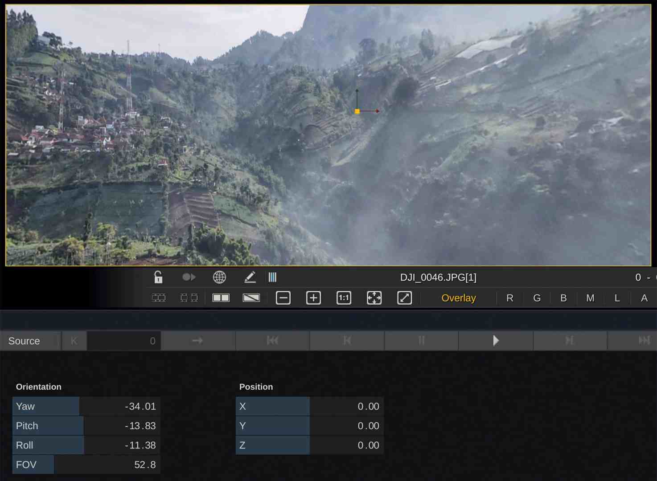
Task: Toggle the Overlay display
Action: point(458,298)
